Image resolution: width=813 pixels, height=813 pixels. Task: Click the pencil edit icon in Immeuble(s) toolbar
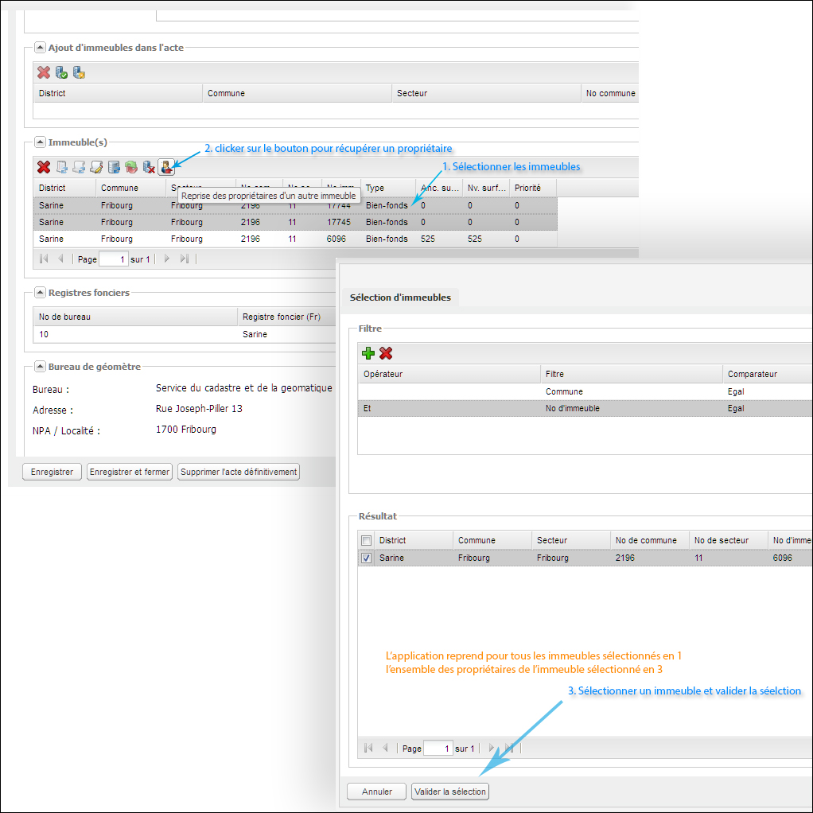pyautogui.click(x=96, y=167)
